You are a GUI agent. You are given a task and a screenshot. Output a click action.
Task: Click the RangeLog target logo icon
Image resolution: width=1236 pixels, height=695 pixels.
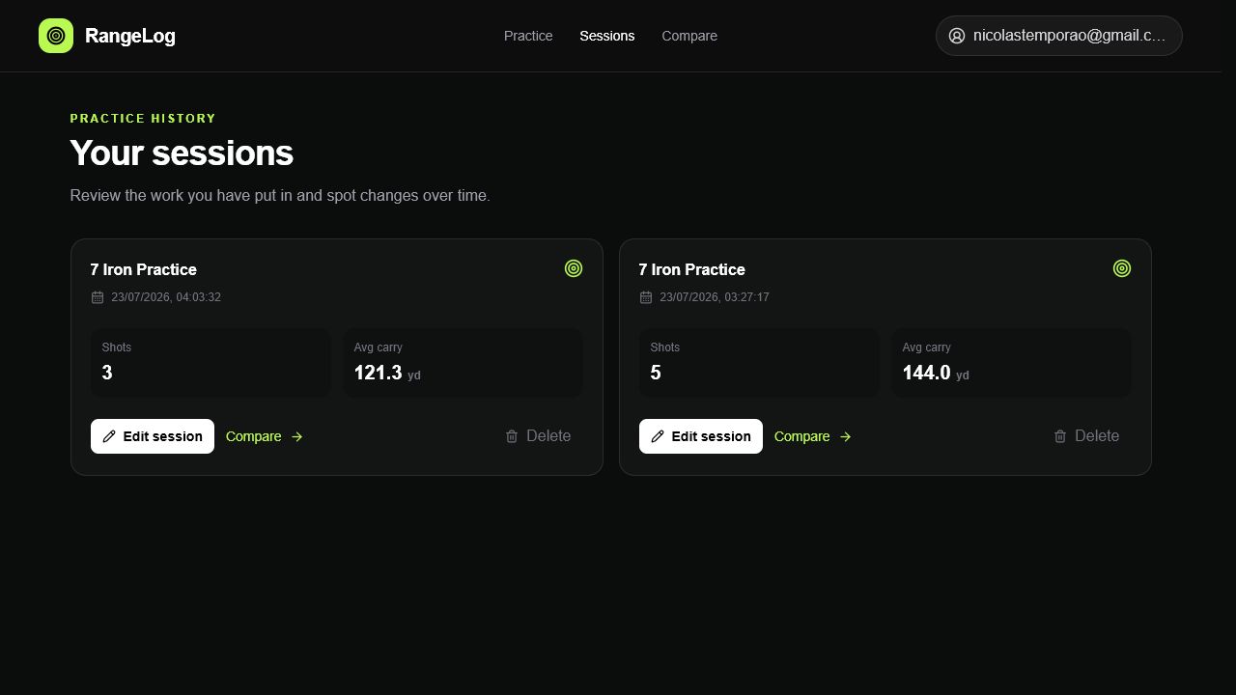point(56,36)
